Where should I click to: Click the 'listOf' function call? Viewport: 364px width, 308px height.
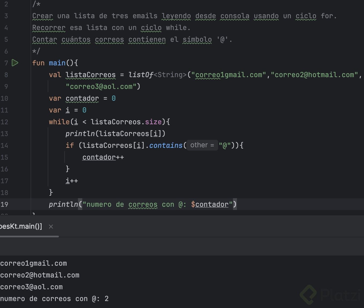141,75
